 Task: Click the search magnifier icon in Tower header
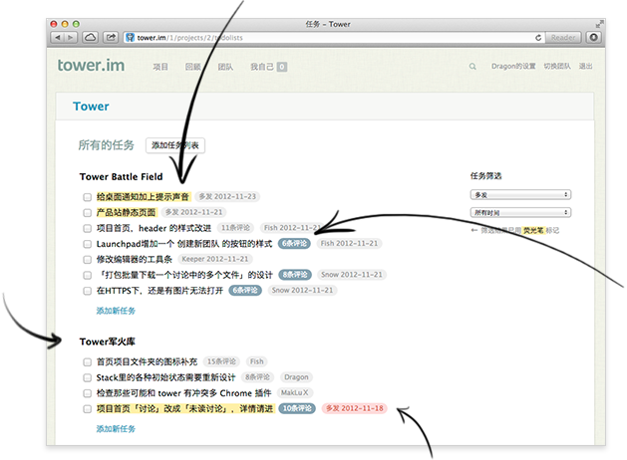pyautogui.click(x=472, y=67)
